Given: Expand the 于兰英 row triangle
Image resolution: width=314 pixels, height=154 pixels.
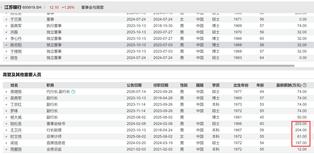Looking at the screenshot, I should 6,19.
